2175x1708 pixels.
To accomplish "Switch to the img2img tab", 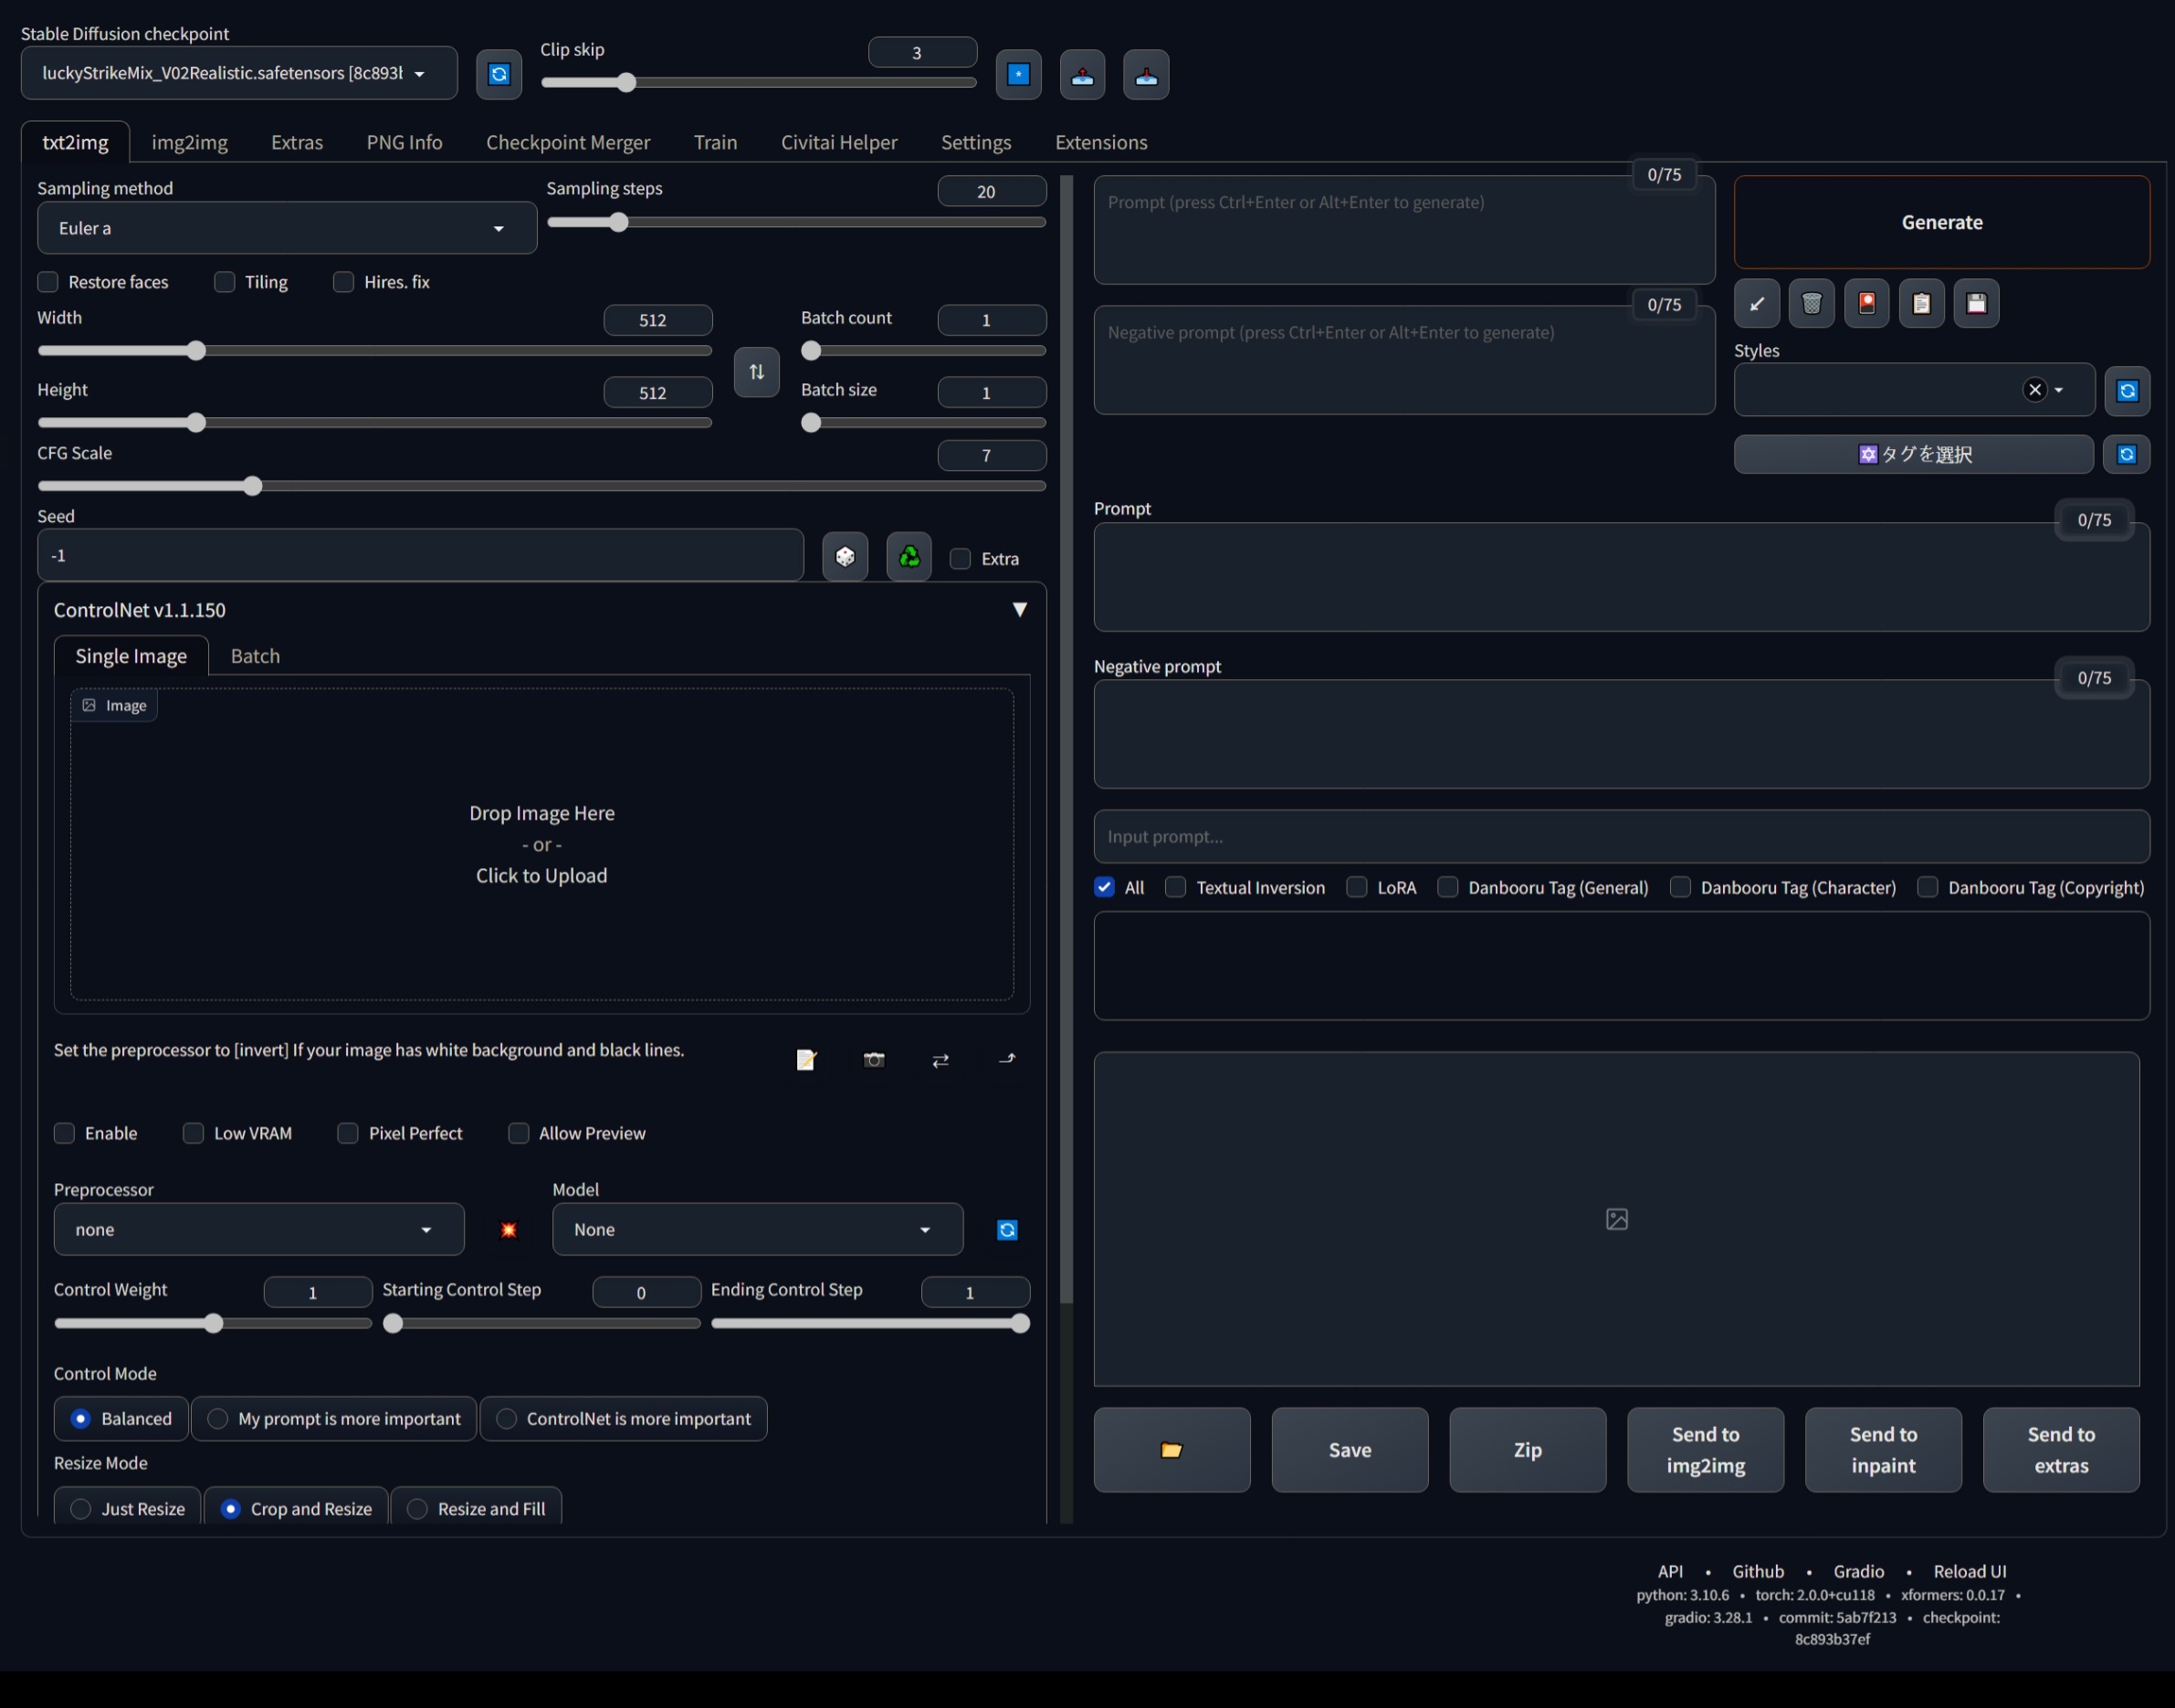I will [x=189, y=142].
